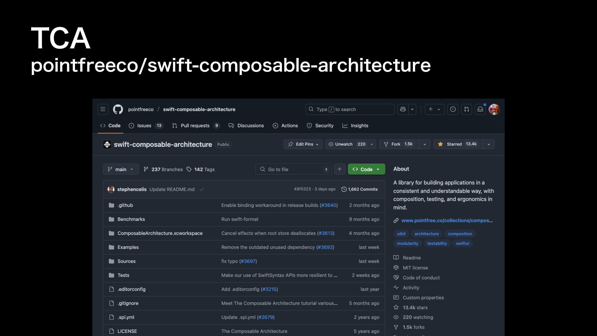Open the notifications inbox icon
The image size is (597, 336).
[480, 109]
